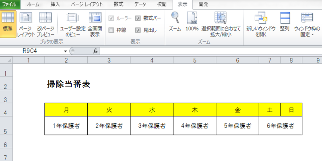This screenshot has height=161, width=322.
Task: Switch to the データ tab
Action: 140,4
